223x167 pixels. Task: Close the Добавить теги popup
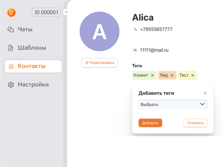tap(205, 93)
